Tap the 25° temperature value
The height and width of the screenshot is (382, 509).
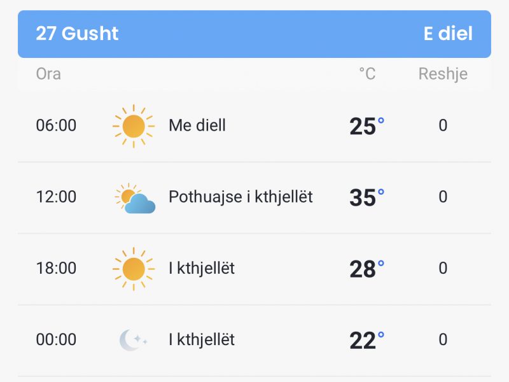point(366,126)
